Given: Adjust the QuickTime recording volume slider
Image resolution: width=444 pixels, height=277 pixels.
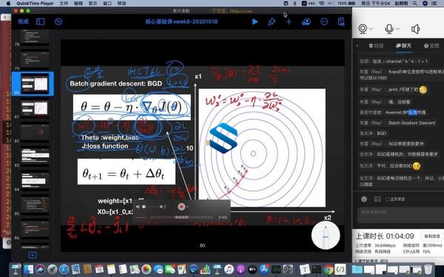Looking at the screenshot, I should click(150, 207).
